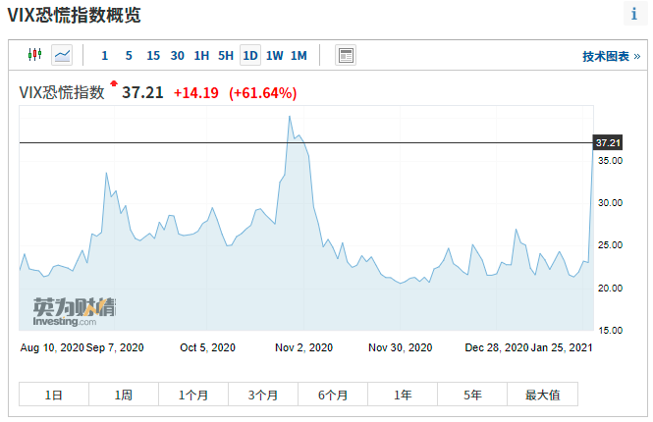The image size is (653, 422).
Task: Show the 最大值 full range
Action: pos(542,395)
